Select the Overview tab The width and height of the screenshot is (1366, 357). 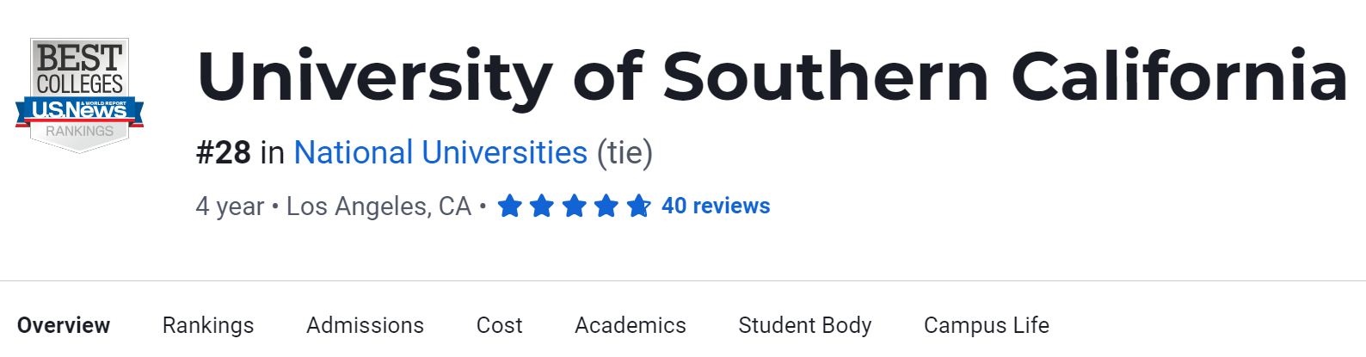coord(64,325)
